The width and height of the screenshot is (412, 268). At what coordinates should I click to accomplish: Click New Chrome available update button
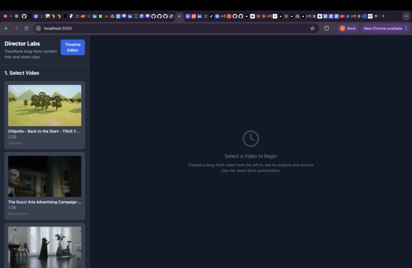click(383, 28)
